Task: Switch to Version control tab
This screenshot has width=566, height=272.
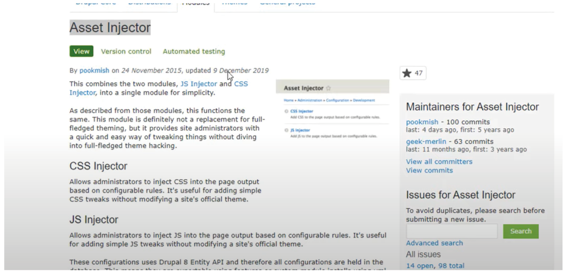Action: click(x=126, y=51)
